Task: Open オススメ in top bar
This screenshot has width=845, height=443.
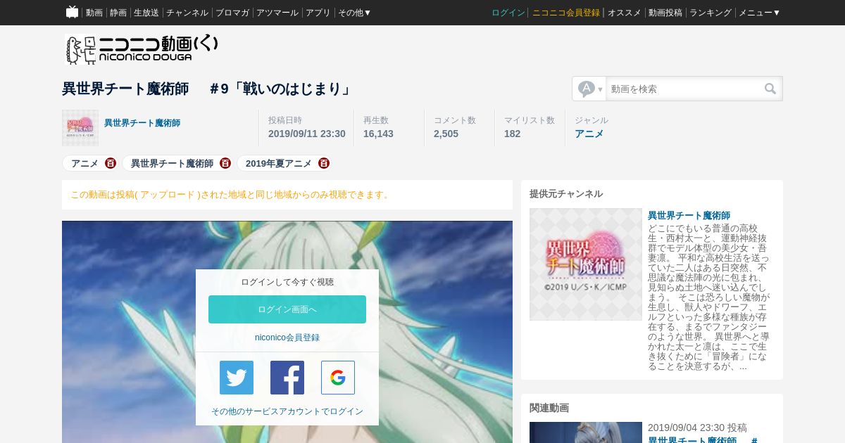Action: pyautogui.click(x=625, y=13)
